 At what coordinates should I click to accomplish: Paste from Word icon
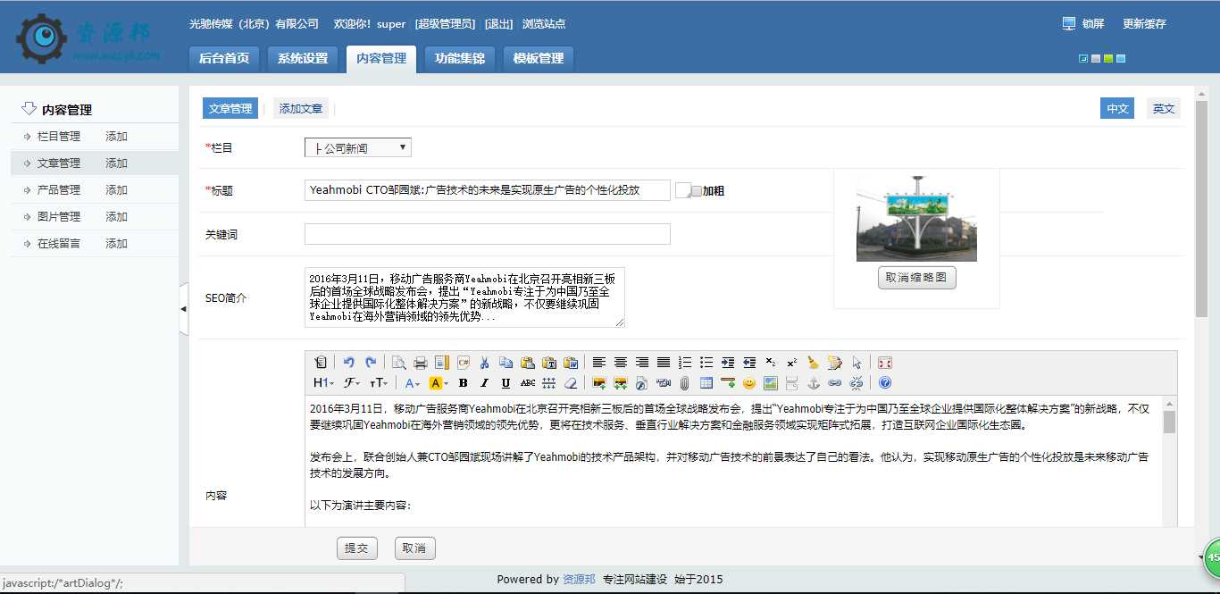click(571, 363)
